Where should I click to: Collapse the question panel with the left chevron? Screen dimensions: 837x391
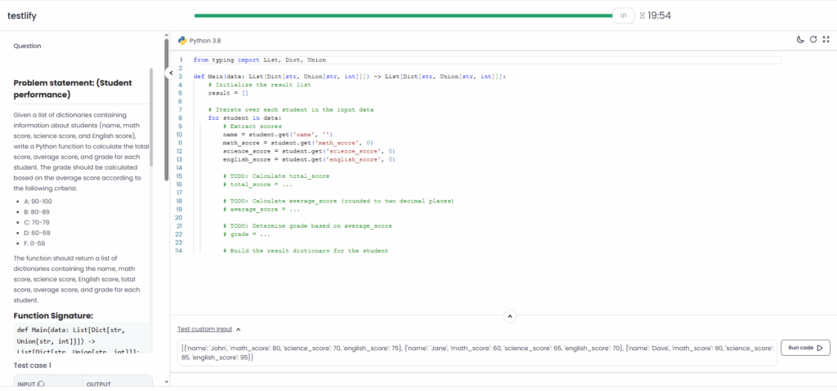click(171, 73)
